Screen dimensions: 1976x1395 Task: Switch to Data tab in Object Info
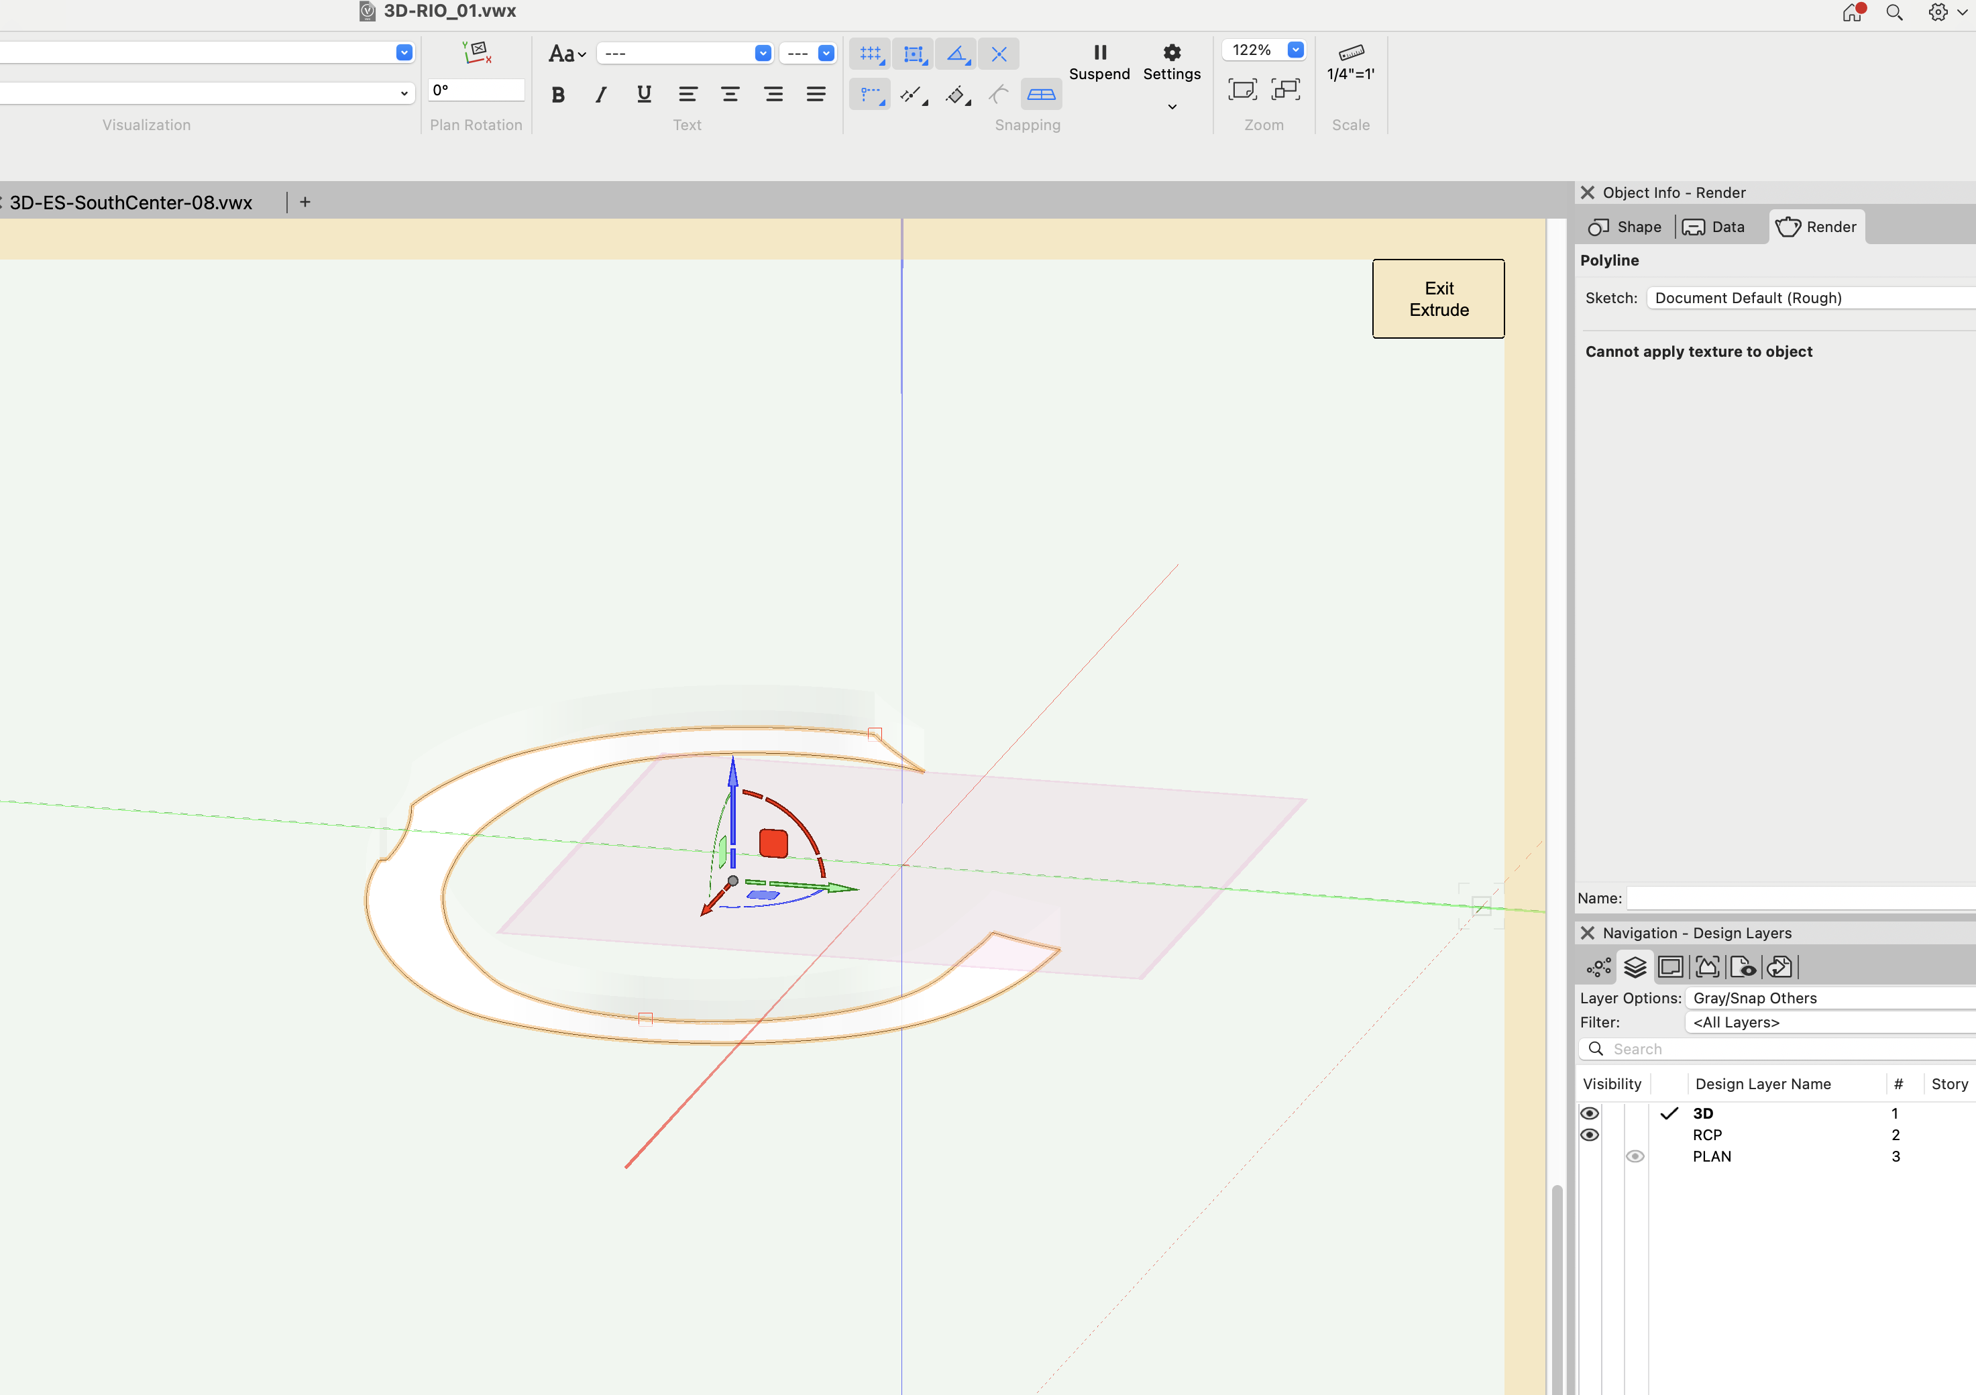1714,227
